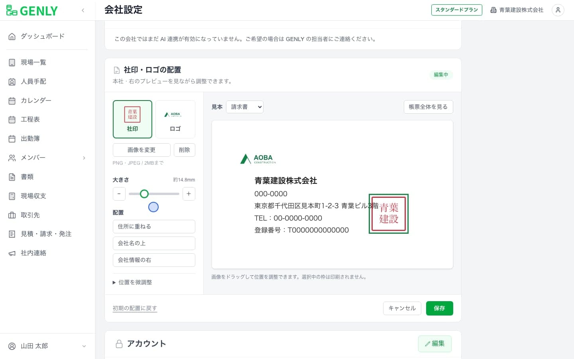Click the 出勤簿 icon
Screen dimensions: 574x359
point(12,139)
